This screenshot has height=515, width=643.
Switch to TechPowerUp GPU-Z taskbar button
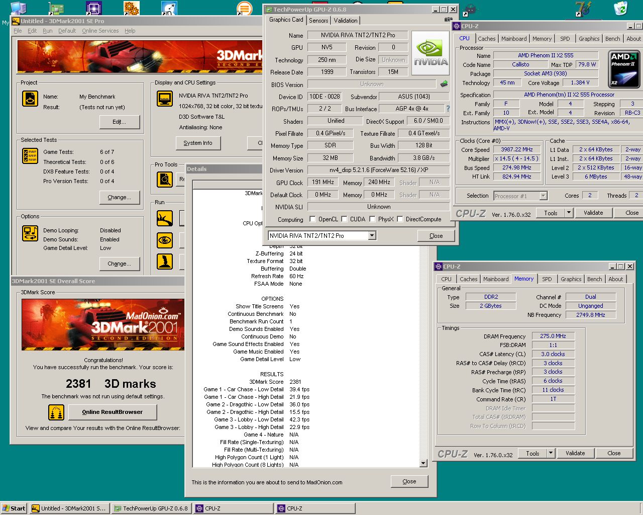tap(152, 508)
